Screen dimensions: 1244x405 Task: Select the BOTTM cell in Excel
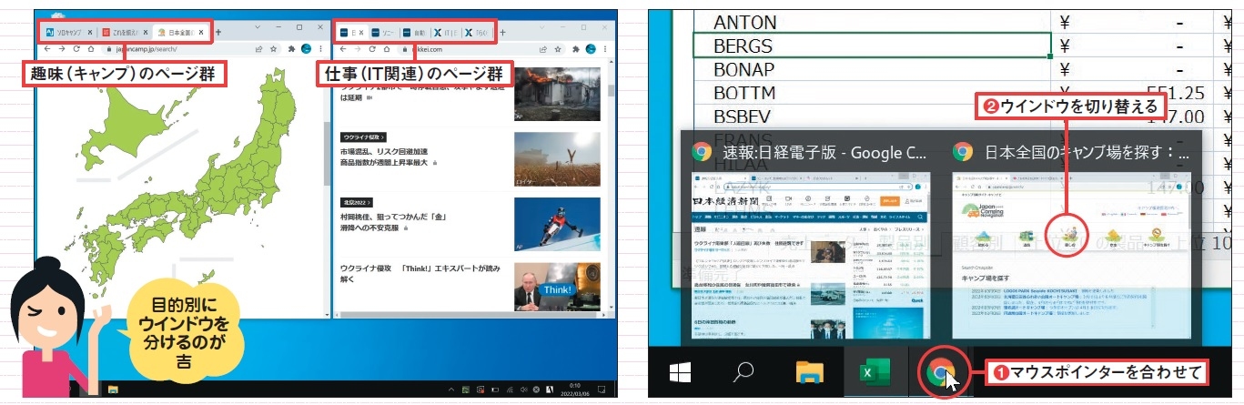click(x=872, y=92)
